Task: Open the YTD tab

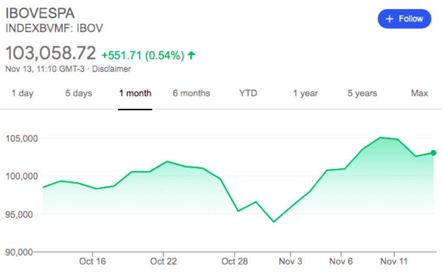Action: 248,93
